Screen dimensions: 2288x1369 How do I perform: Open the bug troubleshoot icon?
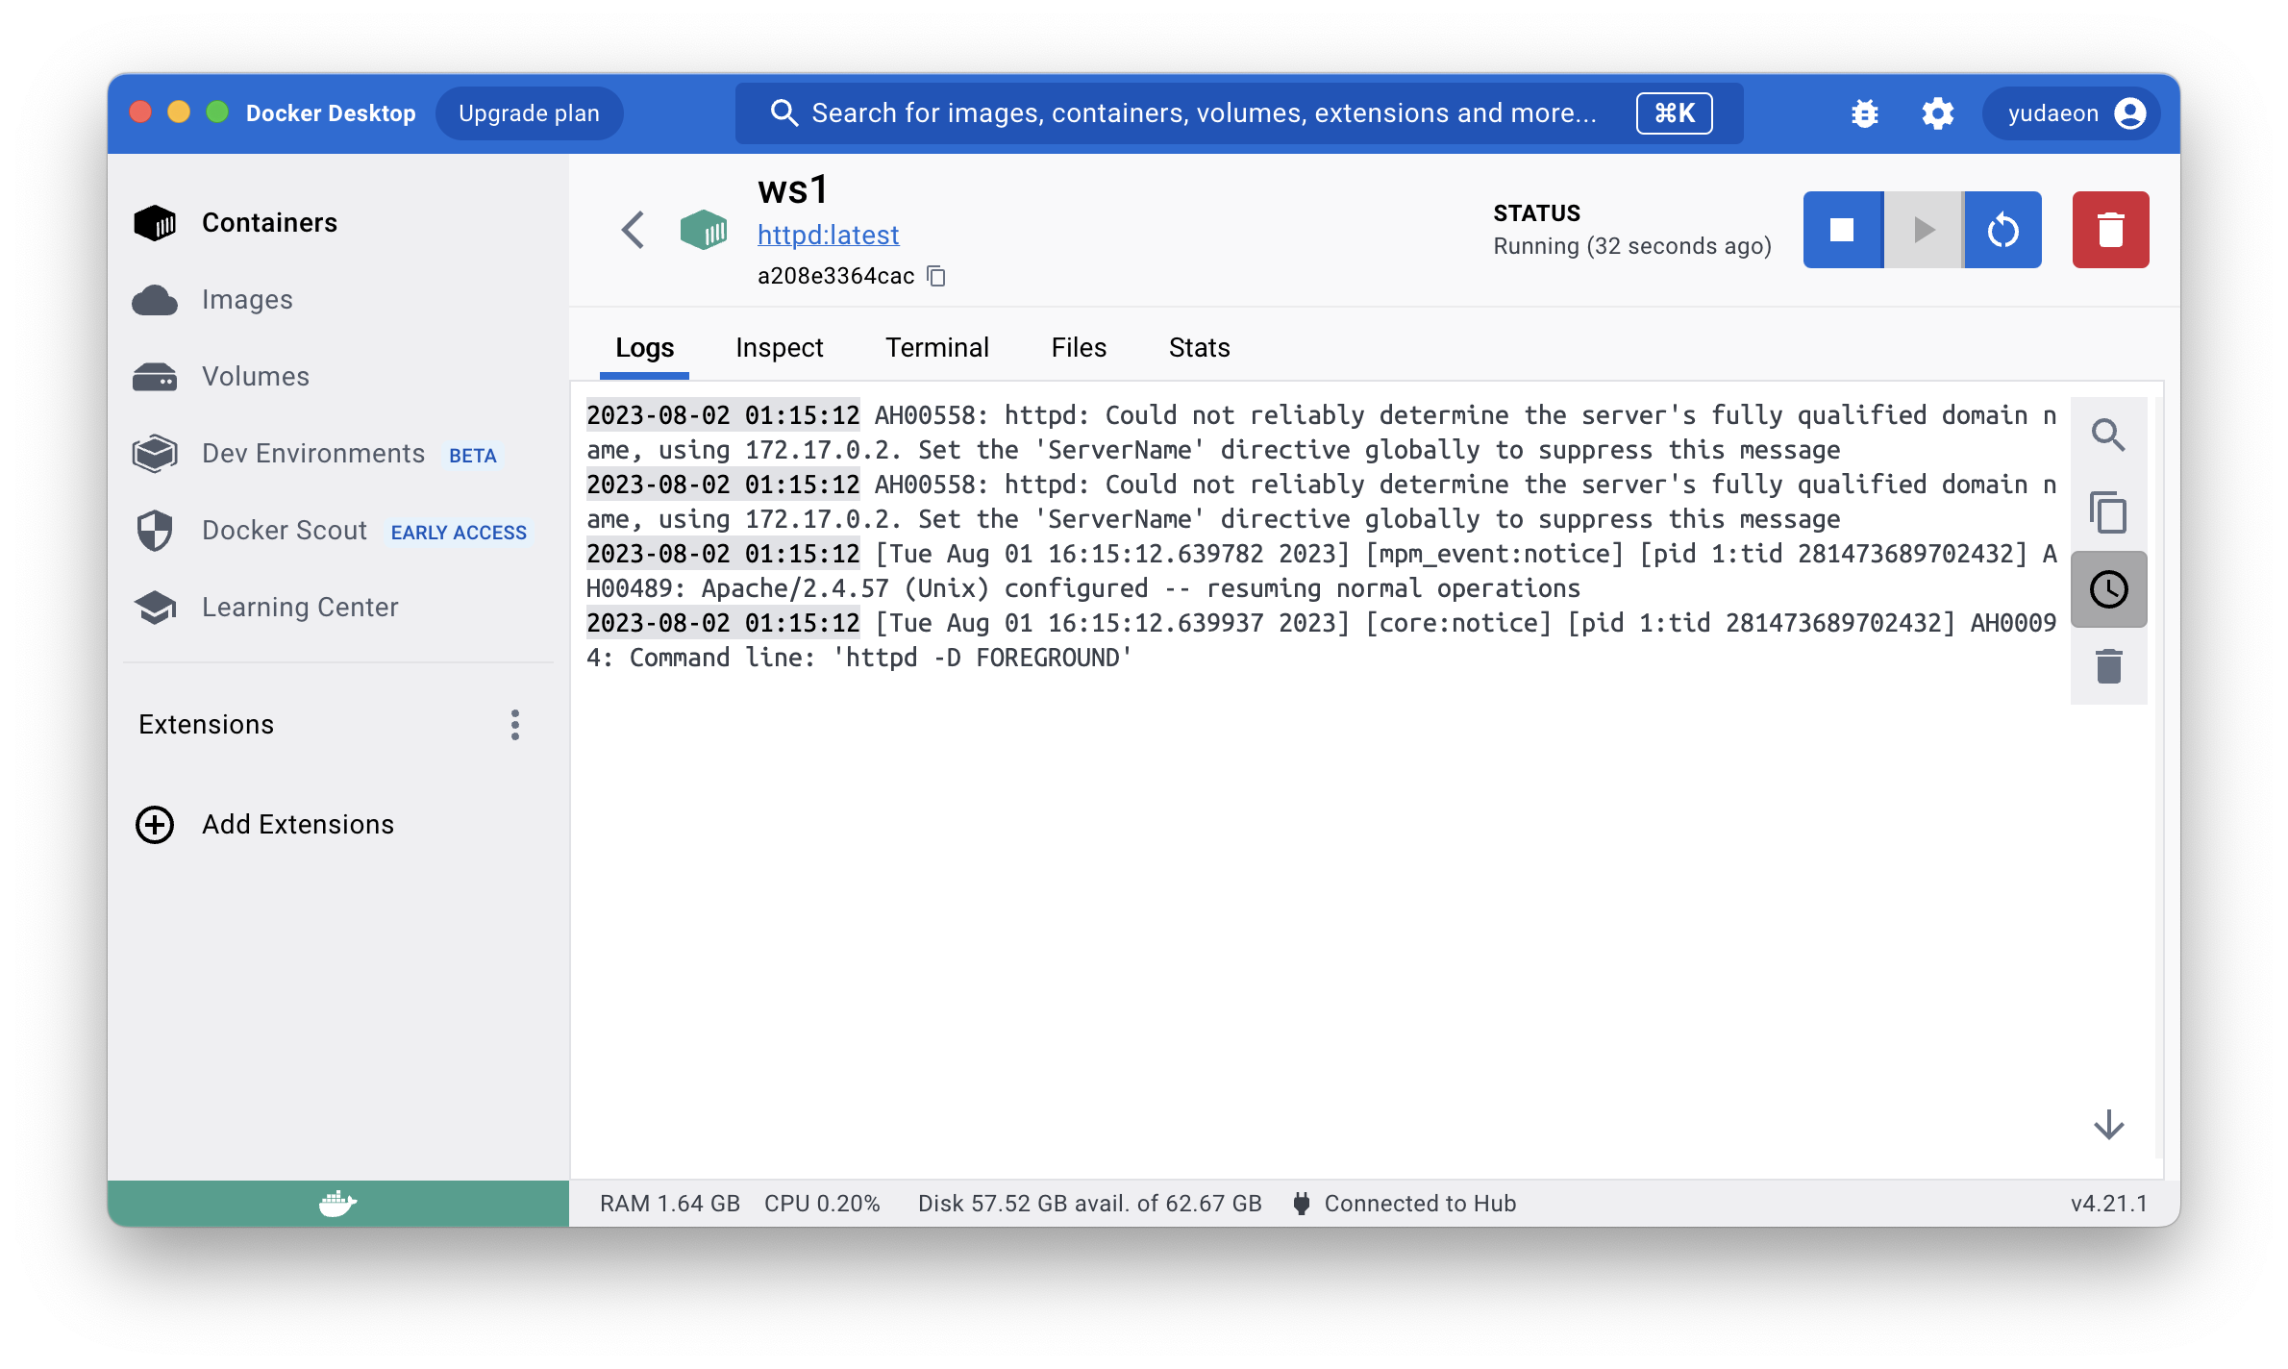[x=1865, y=113]
